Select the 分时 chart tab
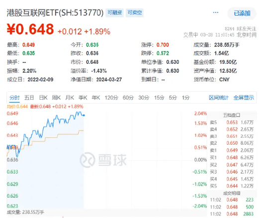259x218 pixels. pos(14,98)
